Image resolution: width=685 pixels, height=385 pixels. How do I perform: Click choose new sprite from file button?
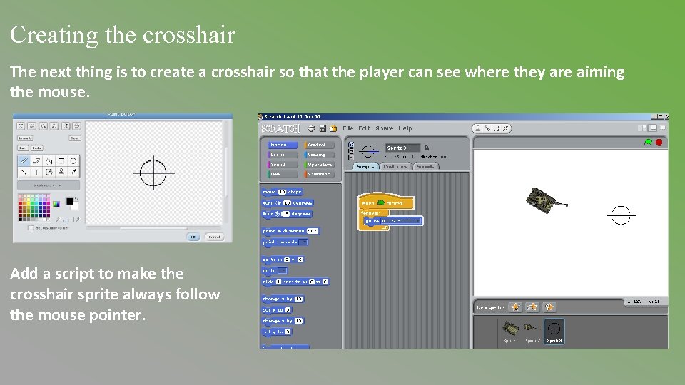pyautogui.click(x=532, y=307)
